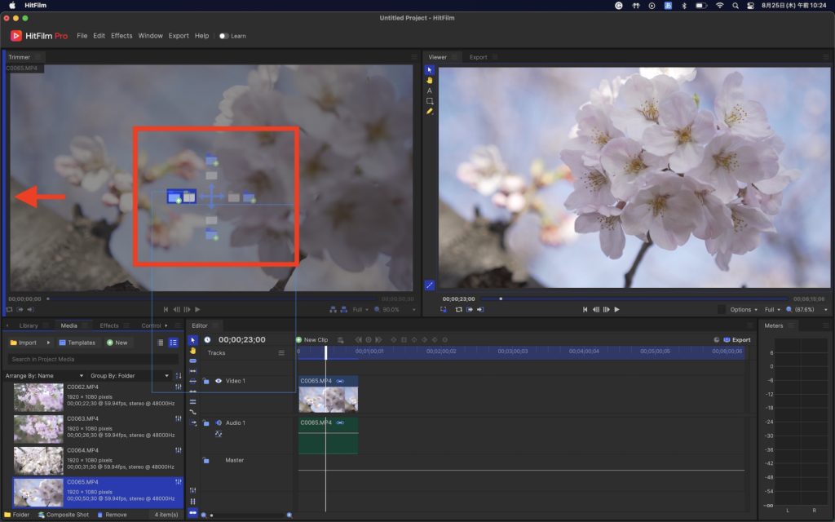Mute the Audio 1 track

coord(219,422)
